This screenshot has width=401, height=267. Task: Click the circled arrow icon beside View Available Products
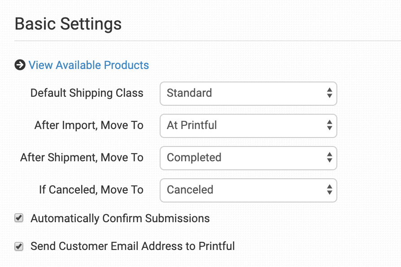click(x=20, y=65)
